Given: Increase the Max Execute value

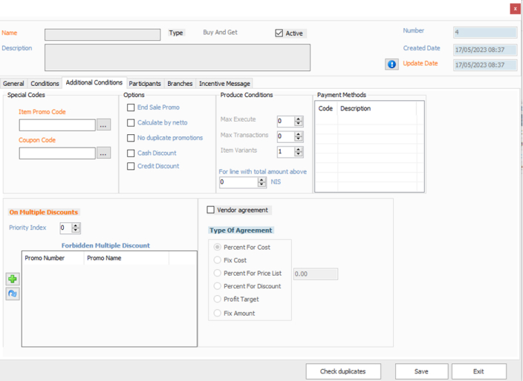Looking at the screenshot, I should click(299, 119).
